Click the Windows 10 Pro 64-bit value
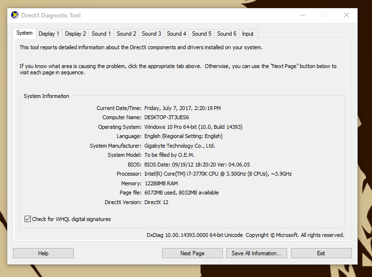Image resolution: width=372 pixels, height=277 pixels. tap(193, 127)
